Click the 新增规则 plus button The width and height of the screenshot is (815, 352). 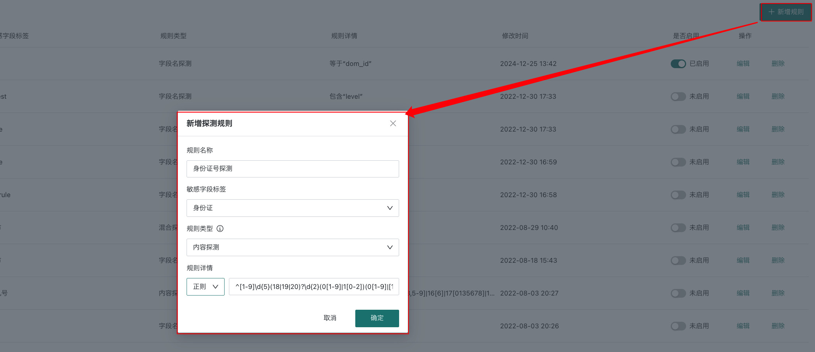[786, 12]
